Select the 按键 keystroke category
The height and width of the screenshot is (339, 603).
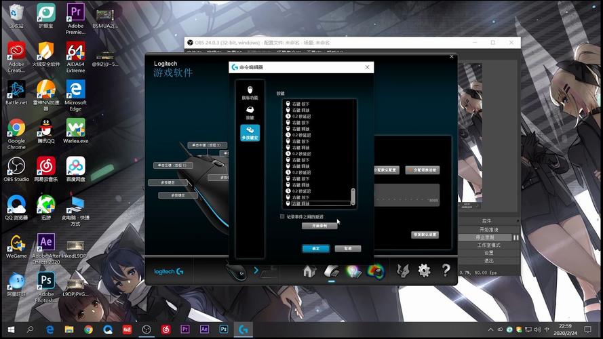tap(250, 113)
